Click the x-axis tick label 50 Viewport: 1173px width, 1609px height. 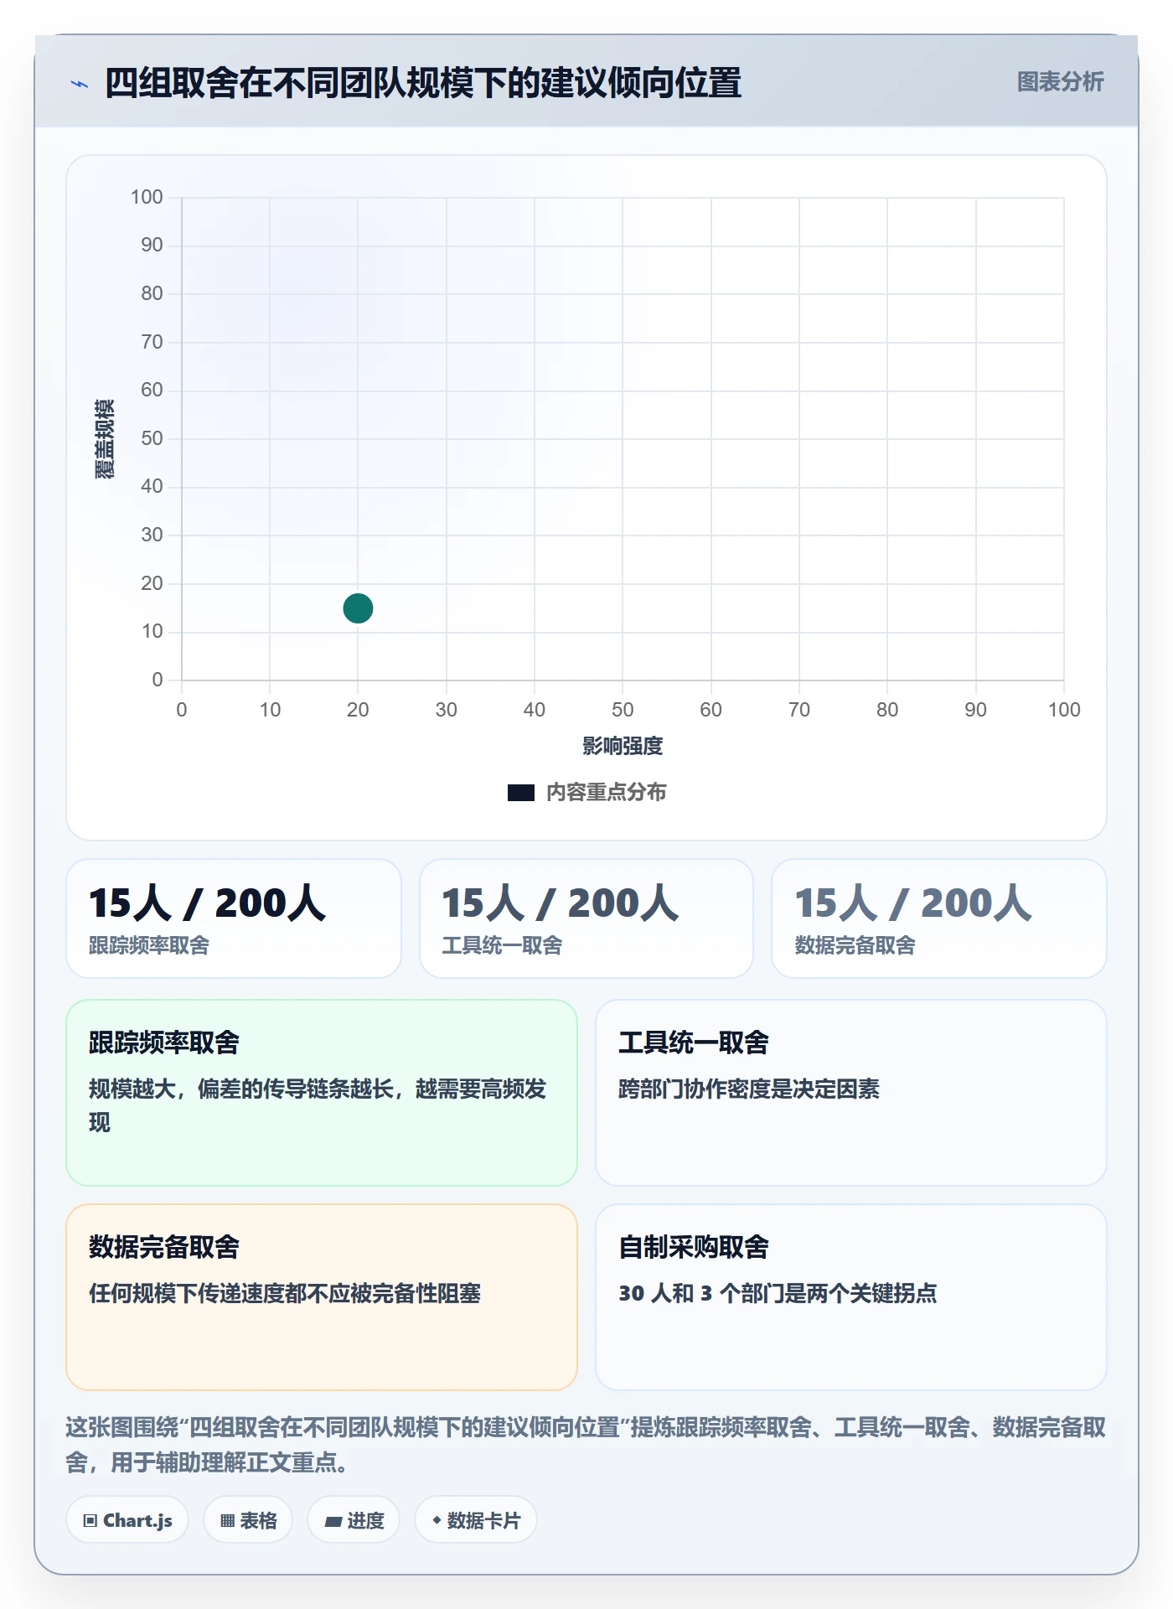click(x=623, y=710)
